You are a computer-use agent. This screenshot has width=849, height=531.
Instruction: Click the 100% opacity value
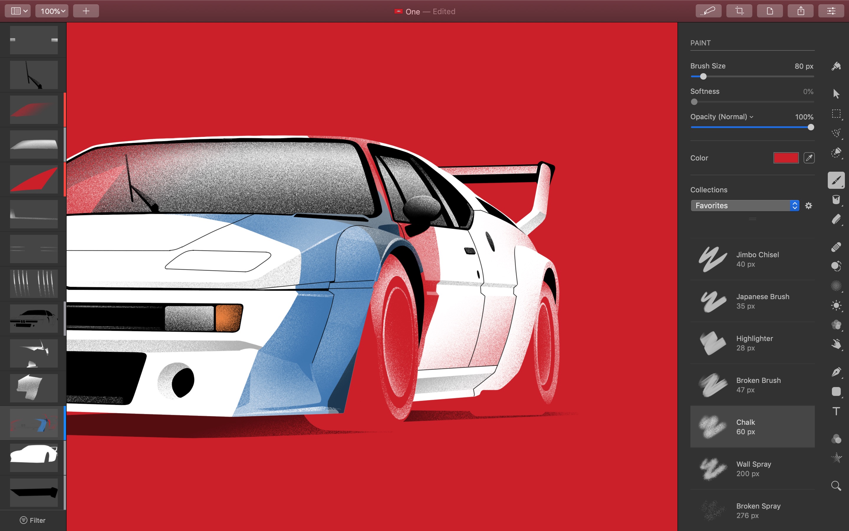click(x=804, y=117)
